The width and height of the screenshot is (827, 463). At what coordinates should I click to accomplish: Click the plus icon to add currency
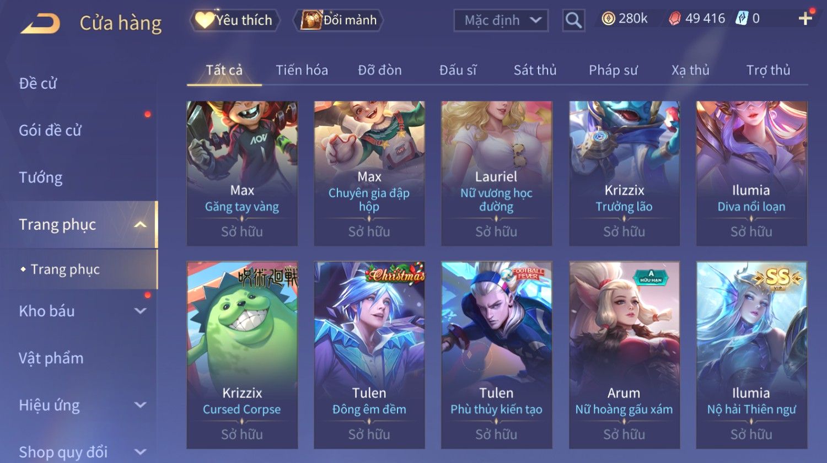[x=805, y=19]
